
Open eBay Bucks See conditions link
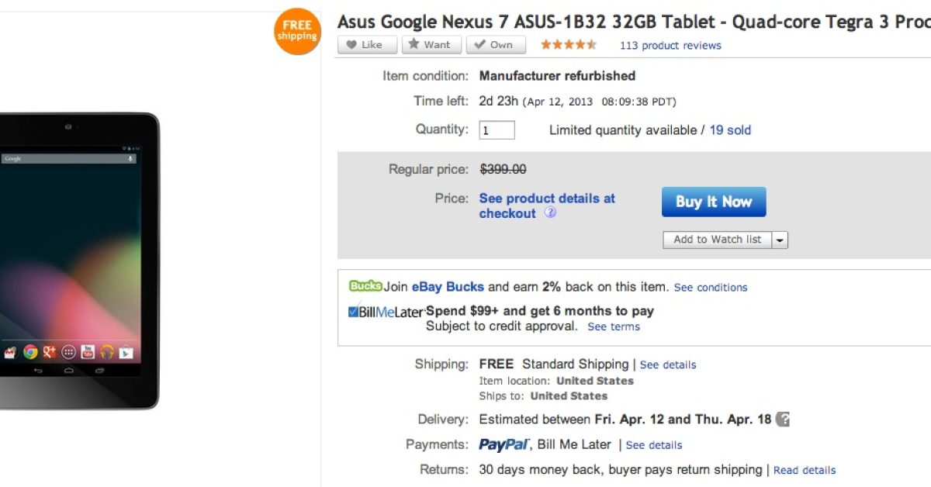point(710,288)
